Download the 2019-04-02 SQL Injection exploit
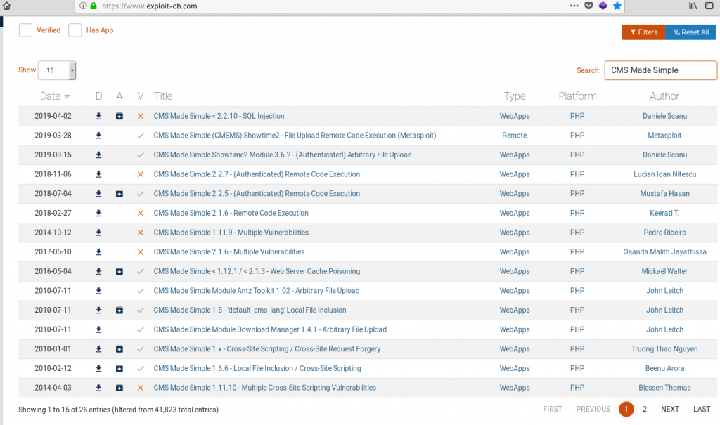Image resolution: width=720 pixels, height=425 pixels. (x=98, y=116)
